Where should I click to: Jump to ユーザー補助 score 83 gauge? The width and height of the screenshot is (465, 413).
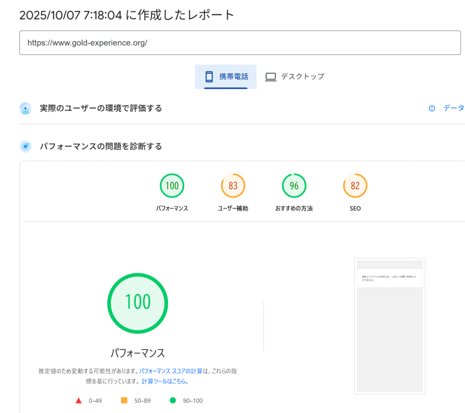click(x=233, y=186)
